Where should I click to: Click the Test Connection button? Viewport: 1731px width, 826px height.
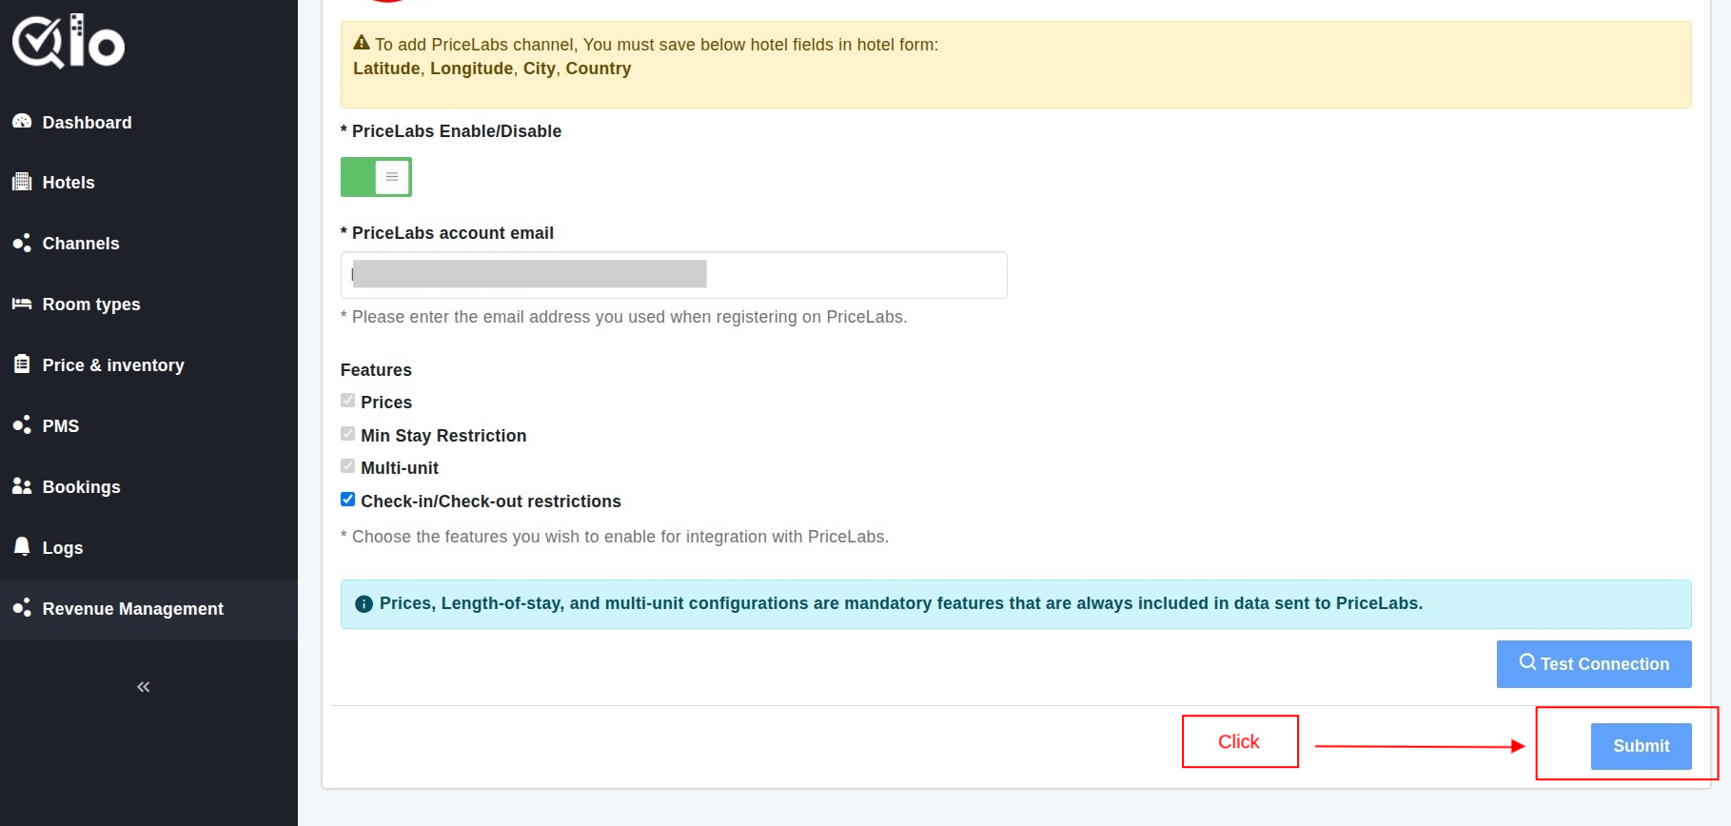[1594, 664]
